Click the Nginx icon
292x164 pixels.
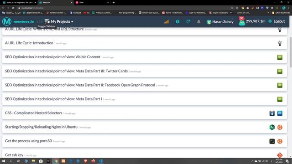272,127
